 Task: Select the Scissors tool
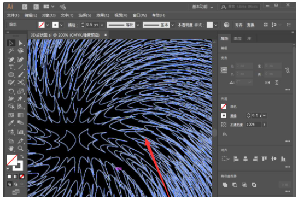pyautogui.click(x=21, y=83)
